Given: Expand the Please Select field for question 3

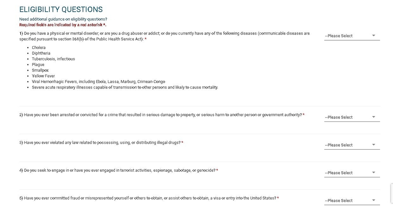Looking at the screenshot, I should [352, 145].
